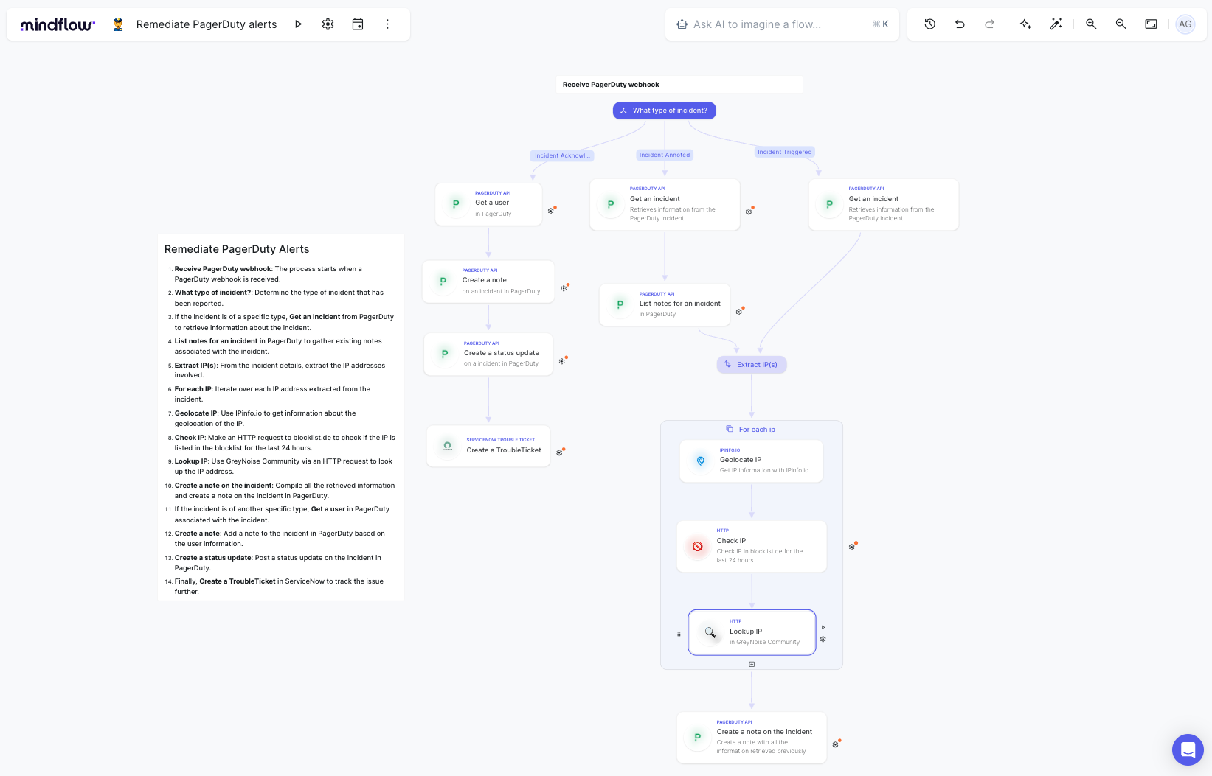The image size is (1212, 776).
Task: Open settings gear beside Get a user
Action: pos(551,211)
